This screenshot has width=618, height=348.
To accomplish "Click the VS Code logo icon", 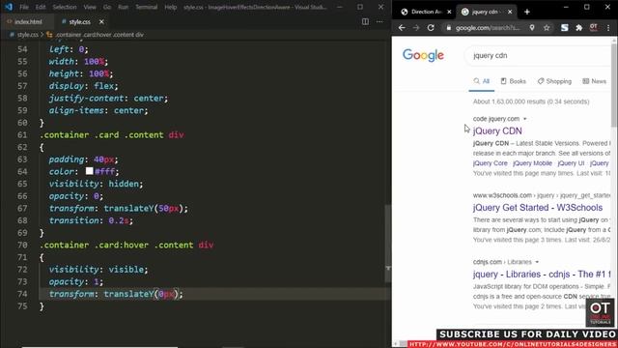I will 9,7.
